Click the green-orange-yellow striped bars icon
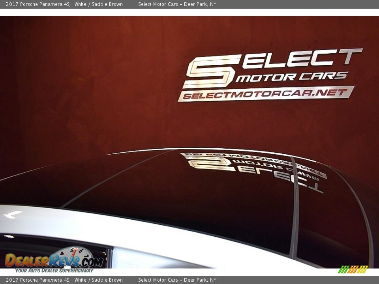The width and height of the screenshot is (379, 284). (353, 269)
